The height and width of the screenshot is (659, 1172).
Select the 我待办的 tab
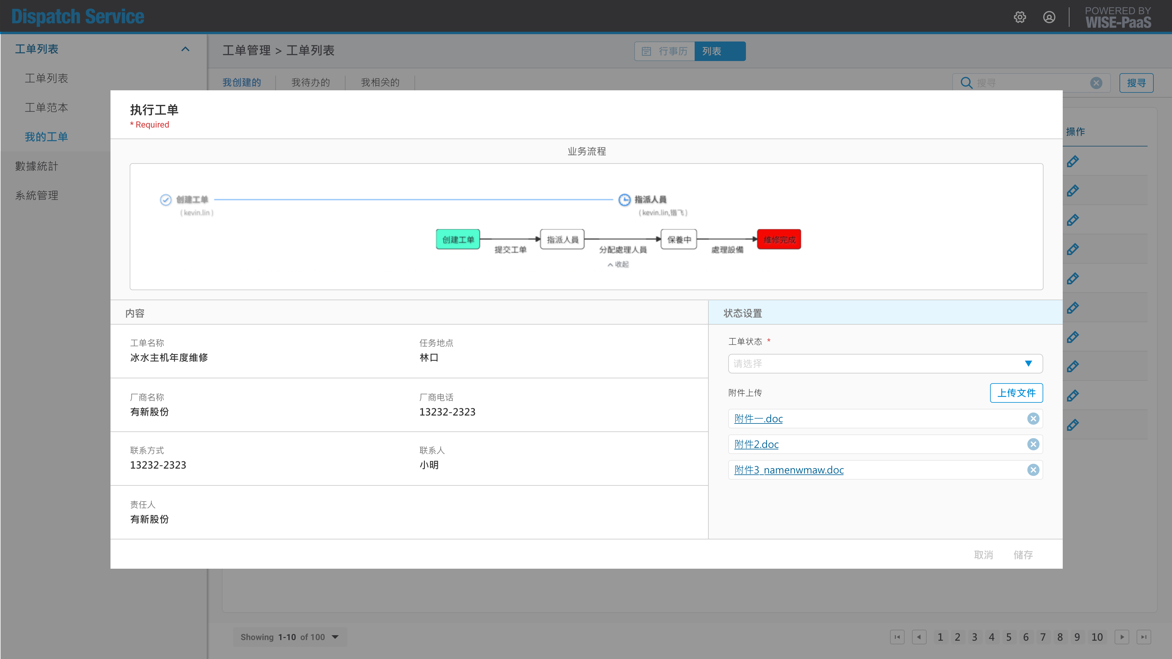[x=310, y=82]
